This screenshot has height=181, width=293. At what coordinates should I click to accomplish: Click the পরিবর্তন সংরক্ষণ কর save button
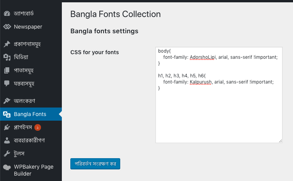[95, 164]
